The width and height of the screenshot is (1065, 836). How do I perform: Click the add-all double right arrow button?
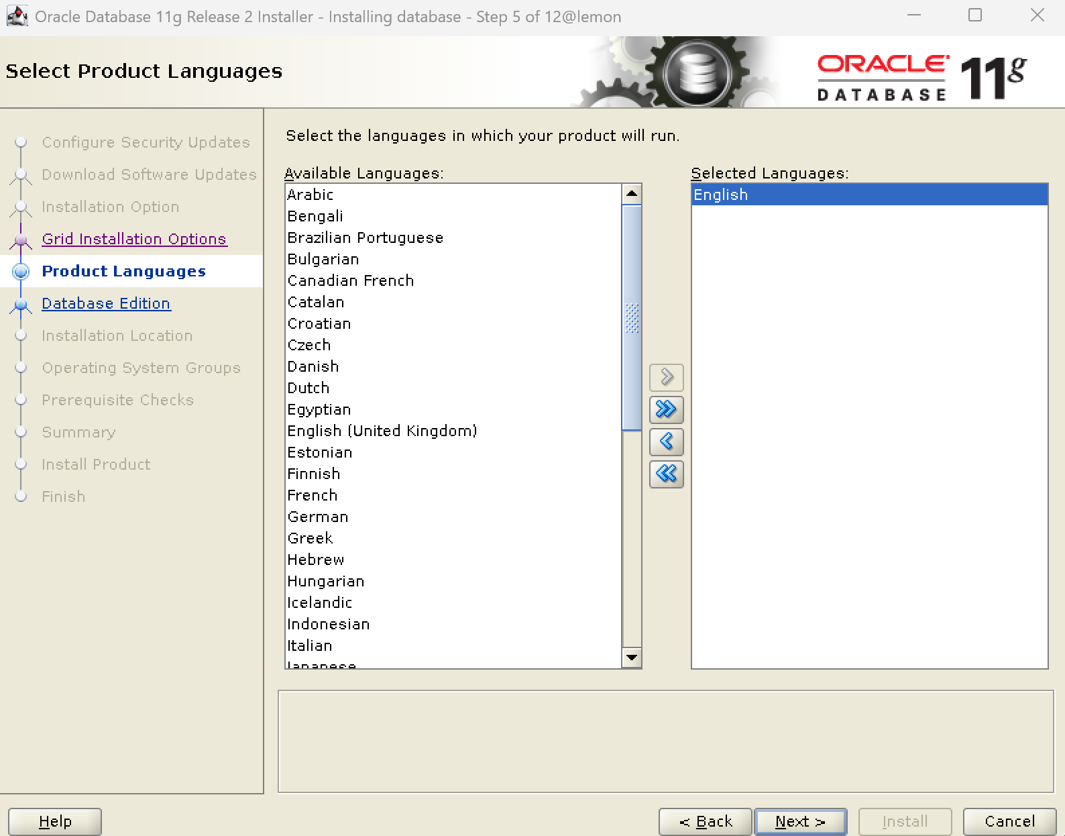666,409
